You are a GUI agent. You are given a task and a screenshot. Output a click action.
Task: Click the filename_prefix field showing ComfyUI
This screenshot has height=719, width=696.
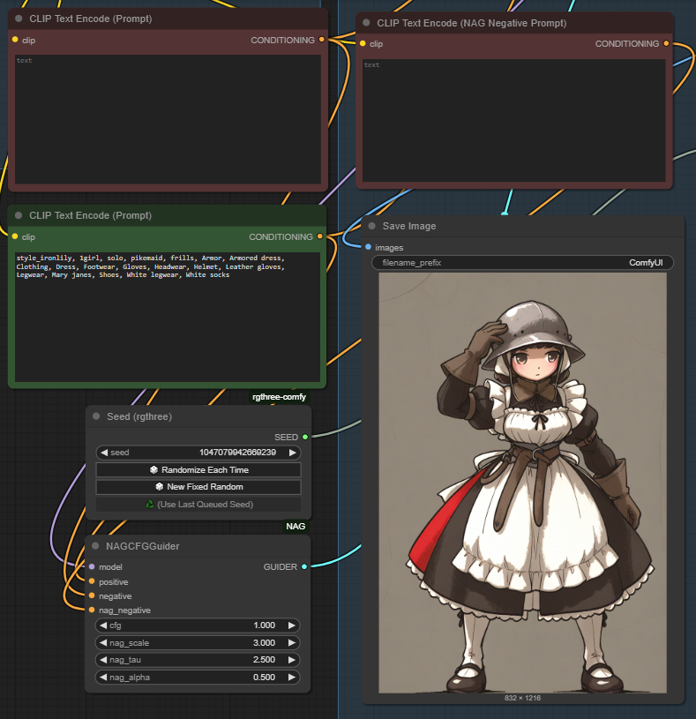523,263
